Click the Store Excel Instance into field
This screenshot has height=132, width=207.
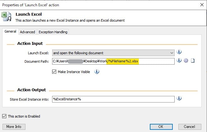(x=113, y=99)
